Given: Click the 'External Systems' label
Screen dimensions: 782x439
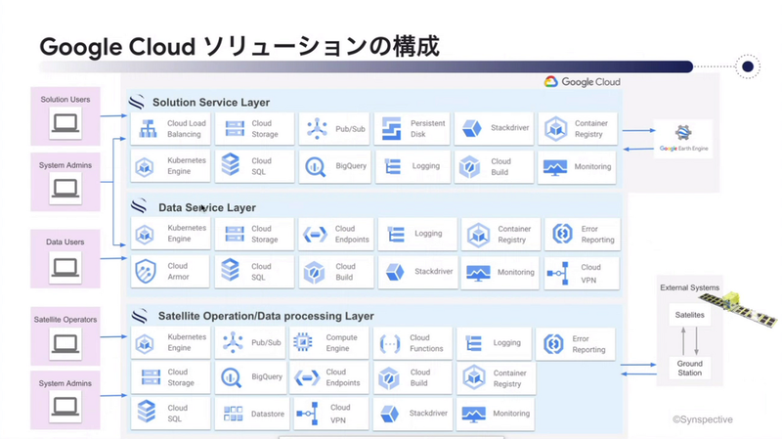Looking at the screenshot, I should (x=690, y=287).
